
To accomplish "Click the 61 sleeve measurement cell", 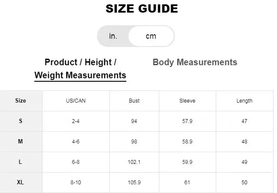I will point(187,183).
